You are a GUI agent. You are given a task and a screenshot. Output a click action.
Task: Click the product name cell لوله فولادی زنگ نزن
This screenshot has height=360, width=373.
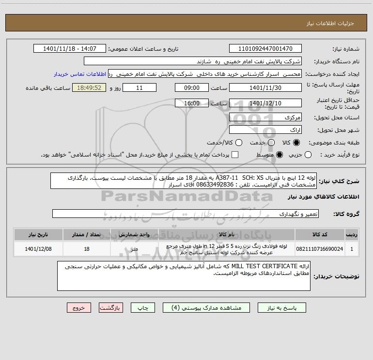227,249
